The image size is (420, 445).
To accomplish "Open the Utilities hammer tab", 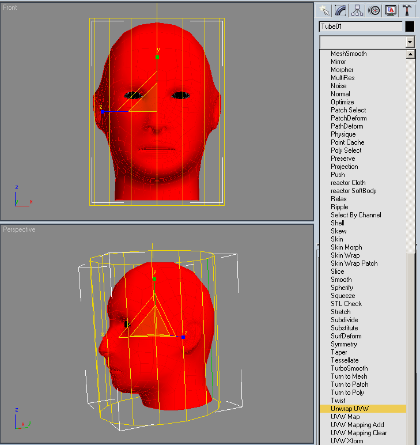I will point(407,10).
